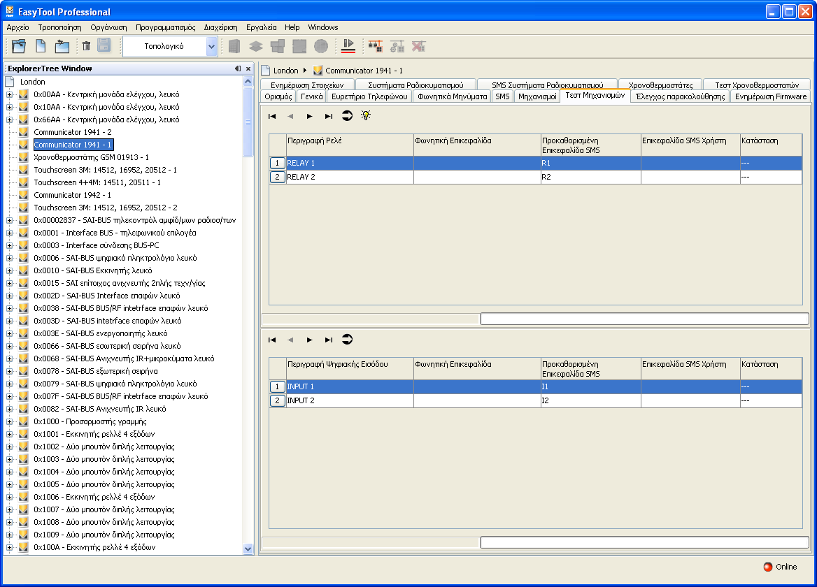This screenshot has height=587, width=817.
Task: Open the Διαχείριση menu
Action: [220, 27]
